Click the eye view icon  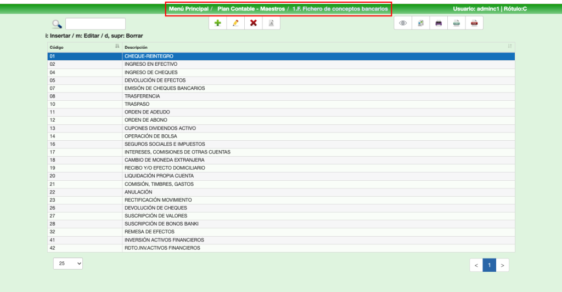pos(403,23)
